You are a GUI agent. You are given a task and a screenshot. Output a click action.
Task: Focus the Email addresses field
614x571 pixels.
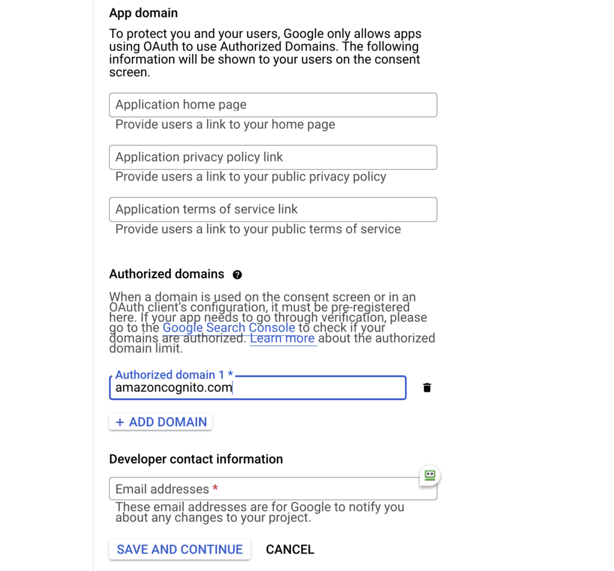click(x=273, y=489)
